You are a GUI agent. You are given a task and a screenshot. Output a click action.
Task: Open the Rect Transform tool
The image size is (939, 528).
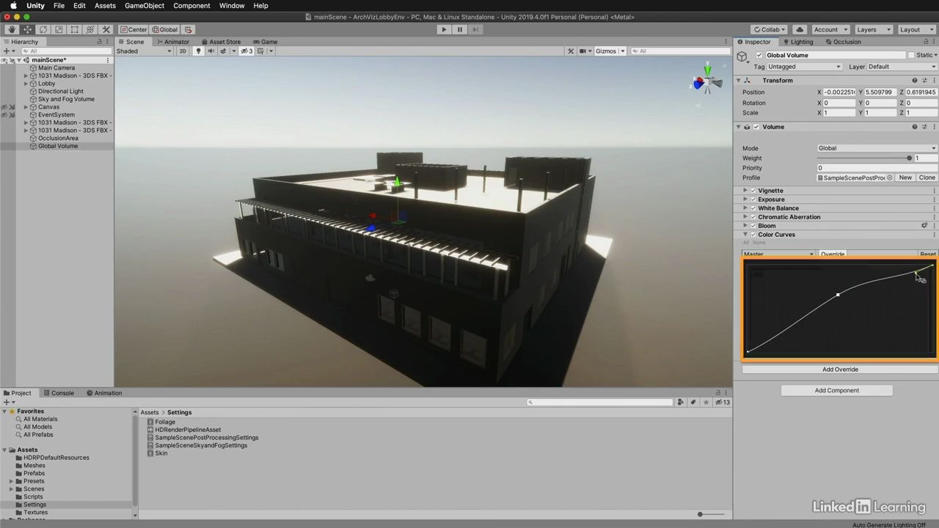click(x=74, y=29)
